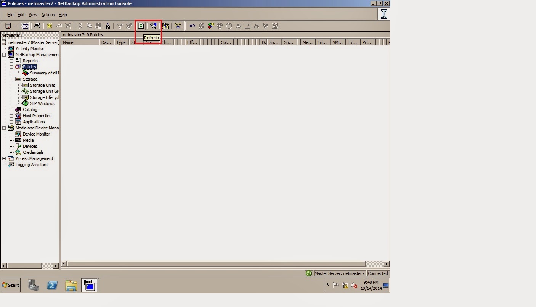The image size is (536, 307).
Task: Click the Type column header
Action: tap(122, 42)
